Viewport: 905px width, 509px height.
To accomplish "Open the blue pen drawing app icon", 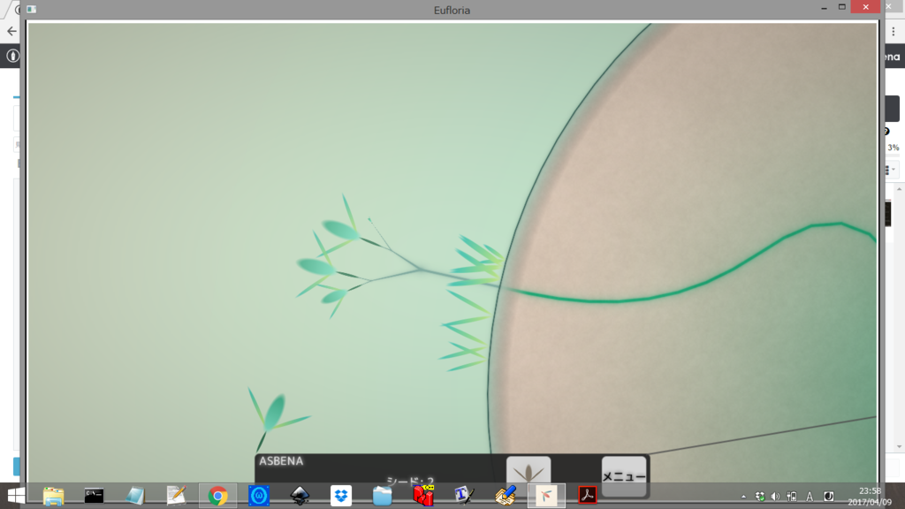I will [x=505, y=496].
